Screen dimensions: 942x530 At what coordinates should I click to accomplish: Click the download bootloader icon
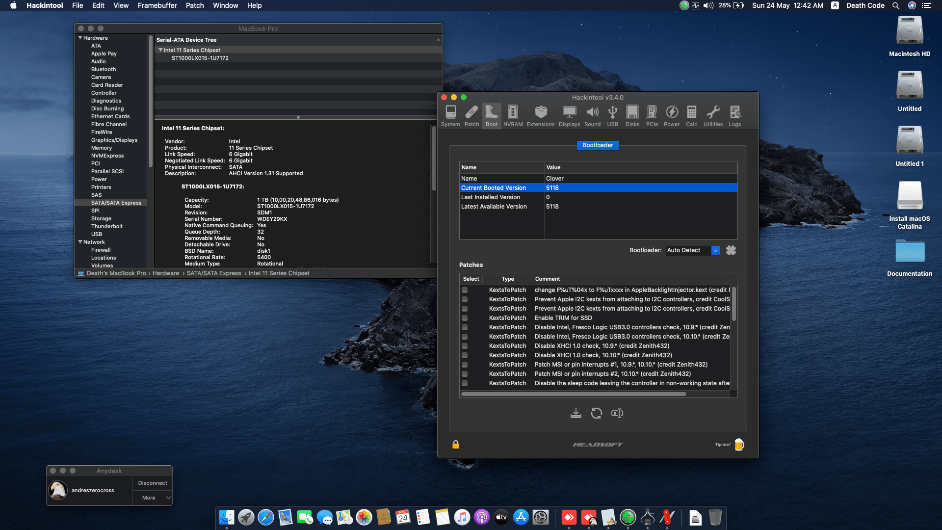(x=576, y=413)
